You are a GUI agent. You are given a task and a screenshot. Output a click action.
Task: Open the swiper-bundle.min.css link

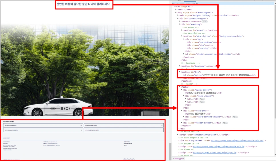tap(237, 141)
